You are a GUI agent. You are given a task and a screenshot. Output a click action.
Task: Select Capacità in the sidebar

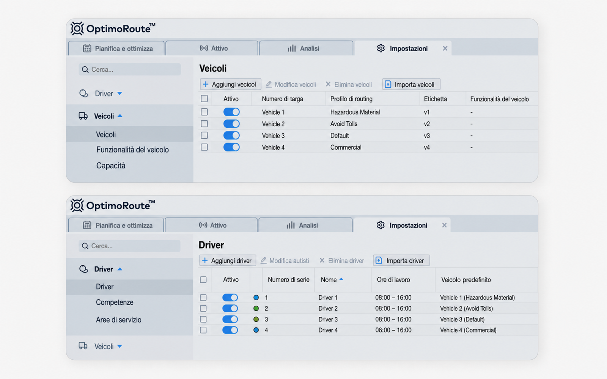(111, 166)
